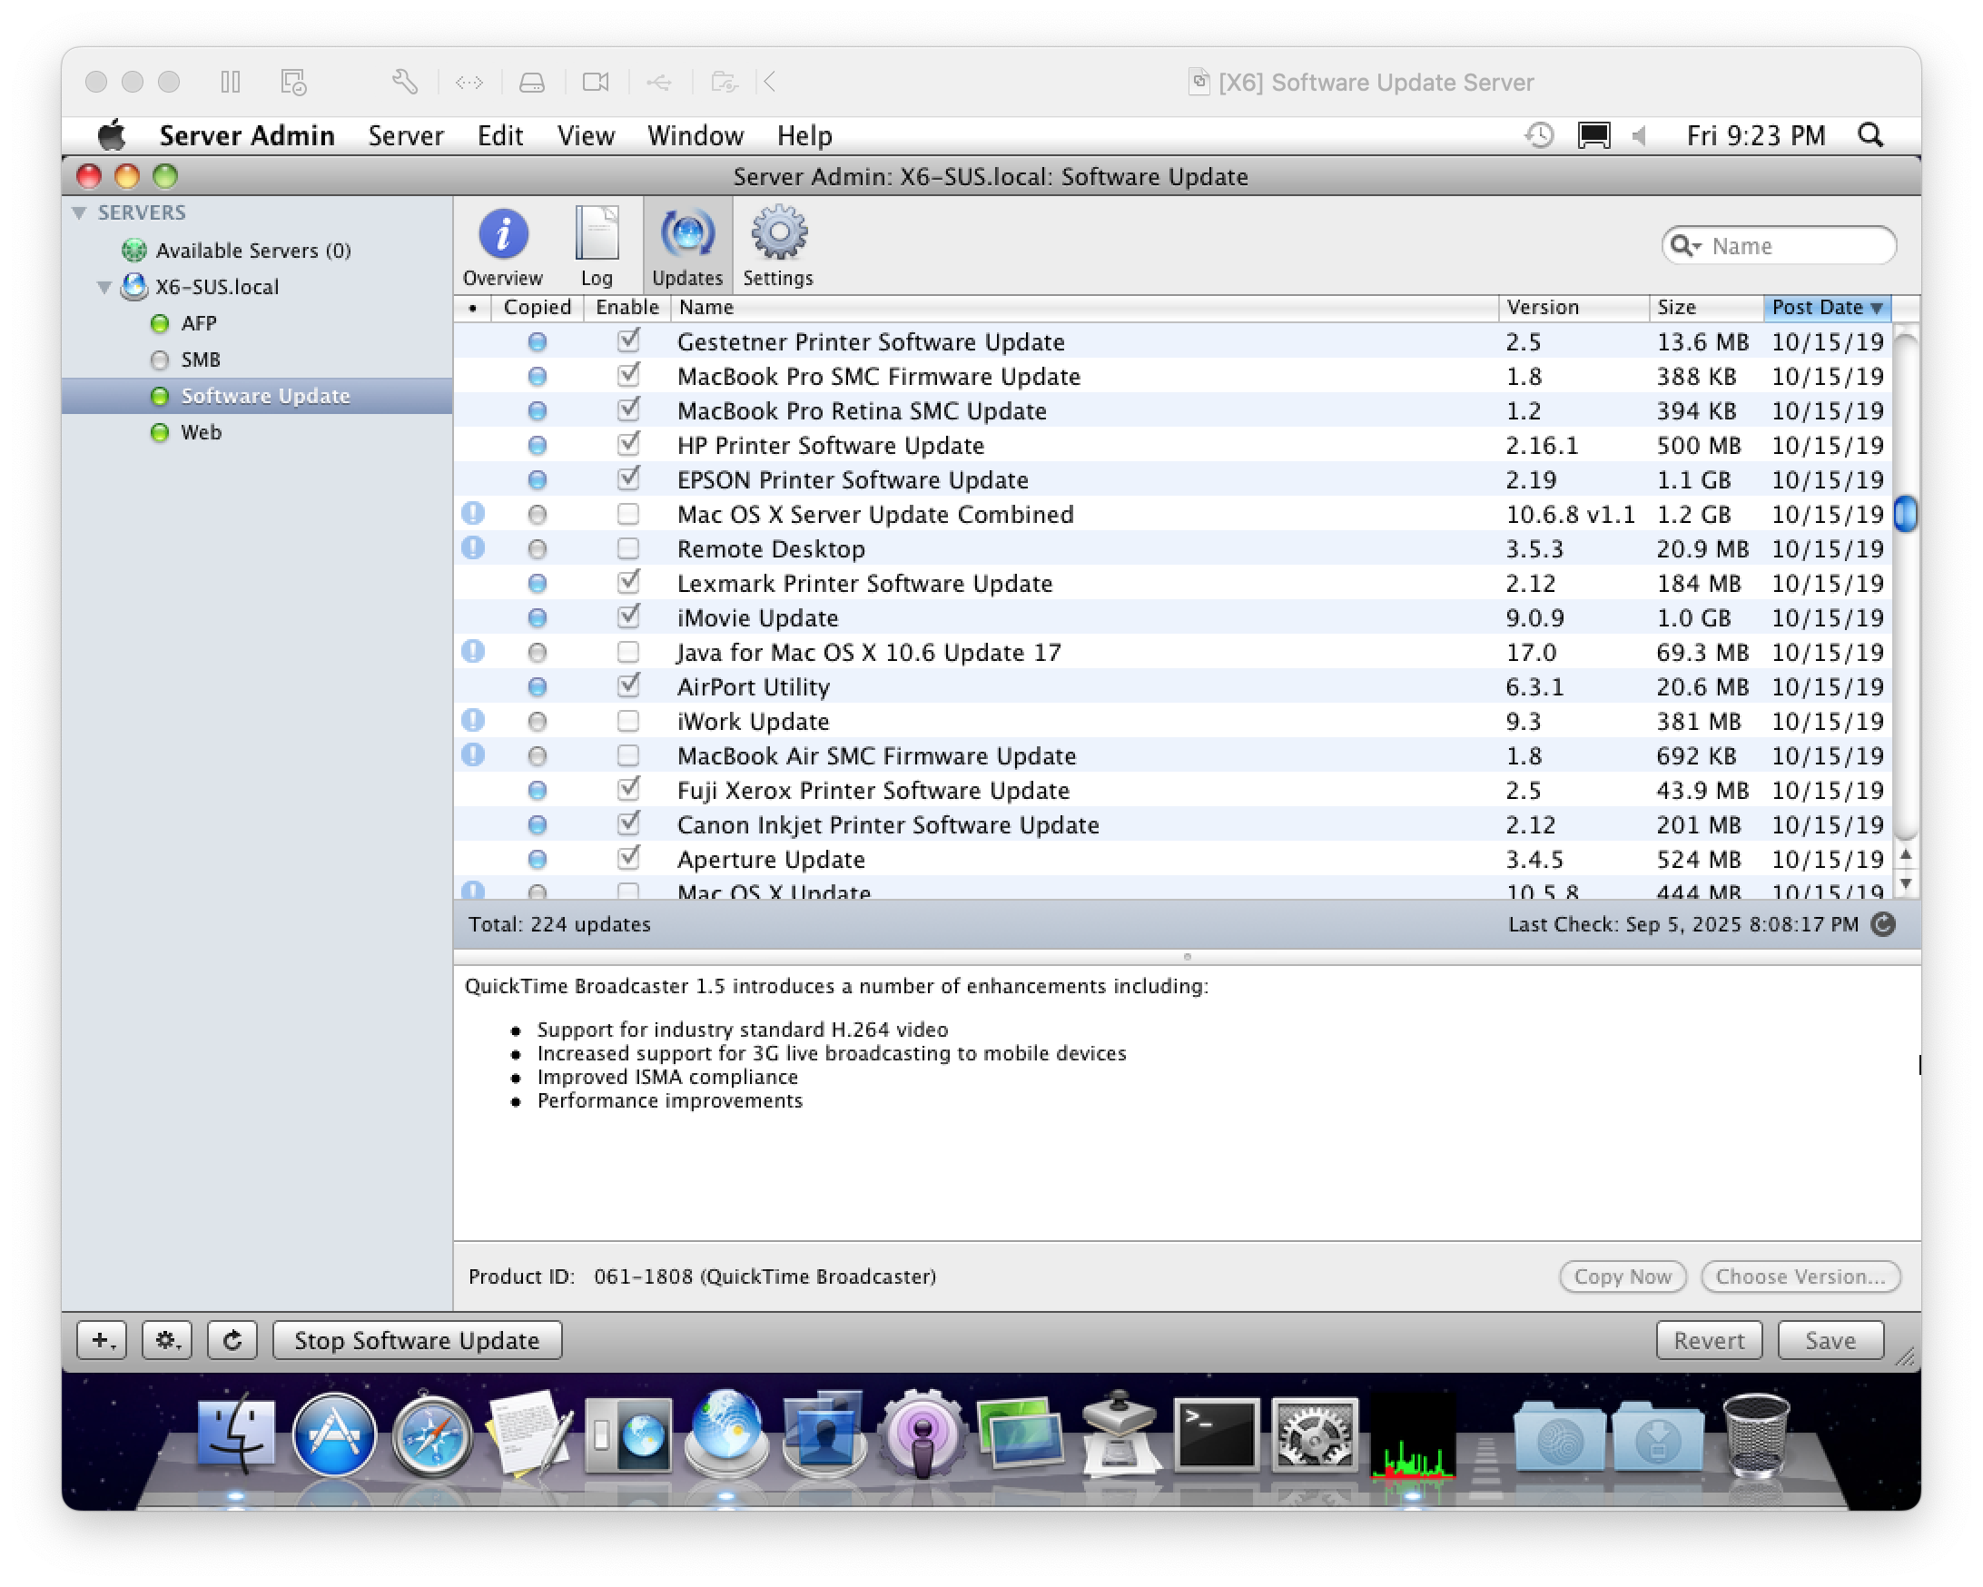The height and width of the screenshot is (1587, 1983).
Task: Click the Save button
Action: (1830, 1340)
